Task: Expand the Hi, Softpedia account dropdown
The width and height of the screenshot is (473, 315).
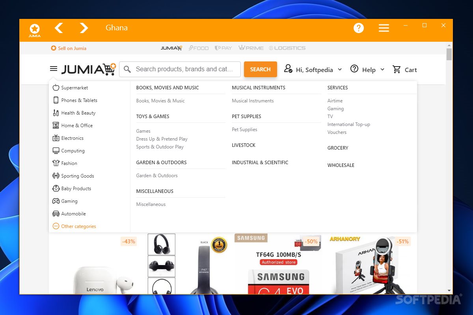Action: pos(340,69)
